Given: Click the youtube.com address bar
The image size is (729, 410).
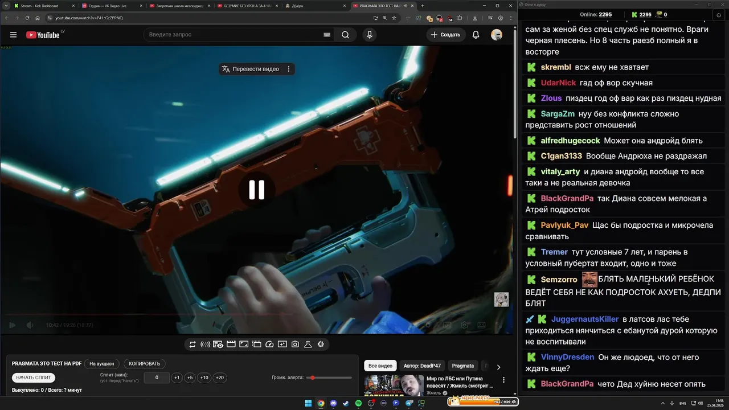Looking at the screenshot, I should tap(211, 18).
